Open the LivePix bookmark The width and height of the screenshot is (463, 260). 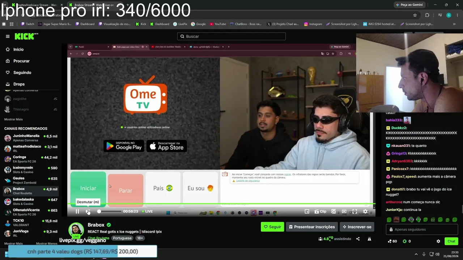tap(180, 24)
